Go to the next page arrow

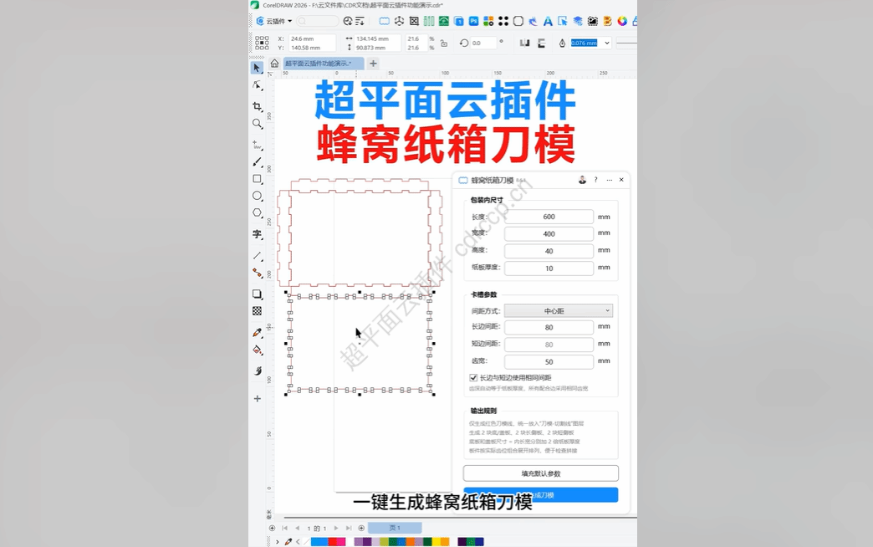(335, 528)
